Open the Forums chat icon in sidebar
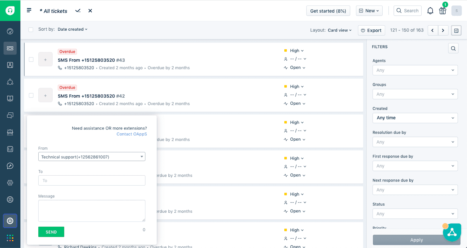This screenshot has width=467, height=248. click(10, 116)
